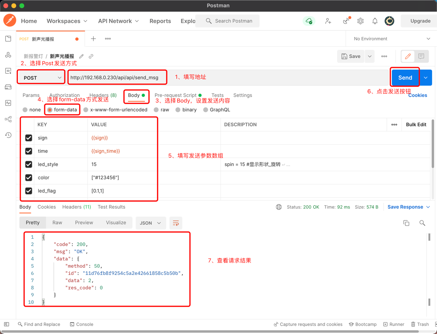Image resolution: width=437 pixels, height=334 pixels.
Task: Open the History sidebar icon
Action: [x=8, y=135]
